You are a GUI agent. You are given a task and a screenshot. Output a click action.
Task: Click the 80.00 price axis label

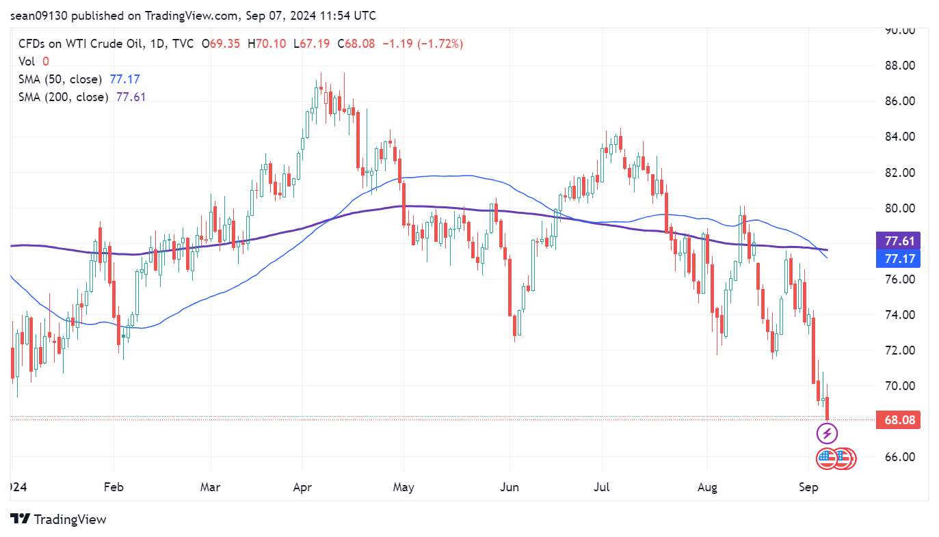coord(899,208)
